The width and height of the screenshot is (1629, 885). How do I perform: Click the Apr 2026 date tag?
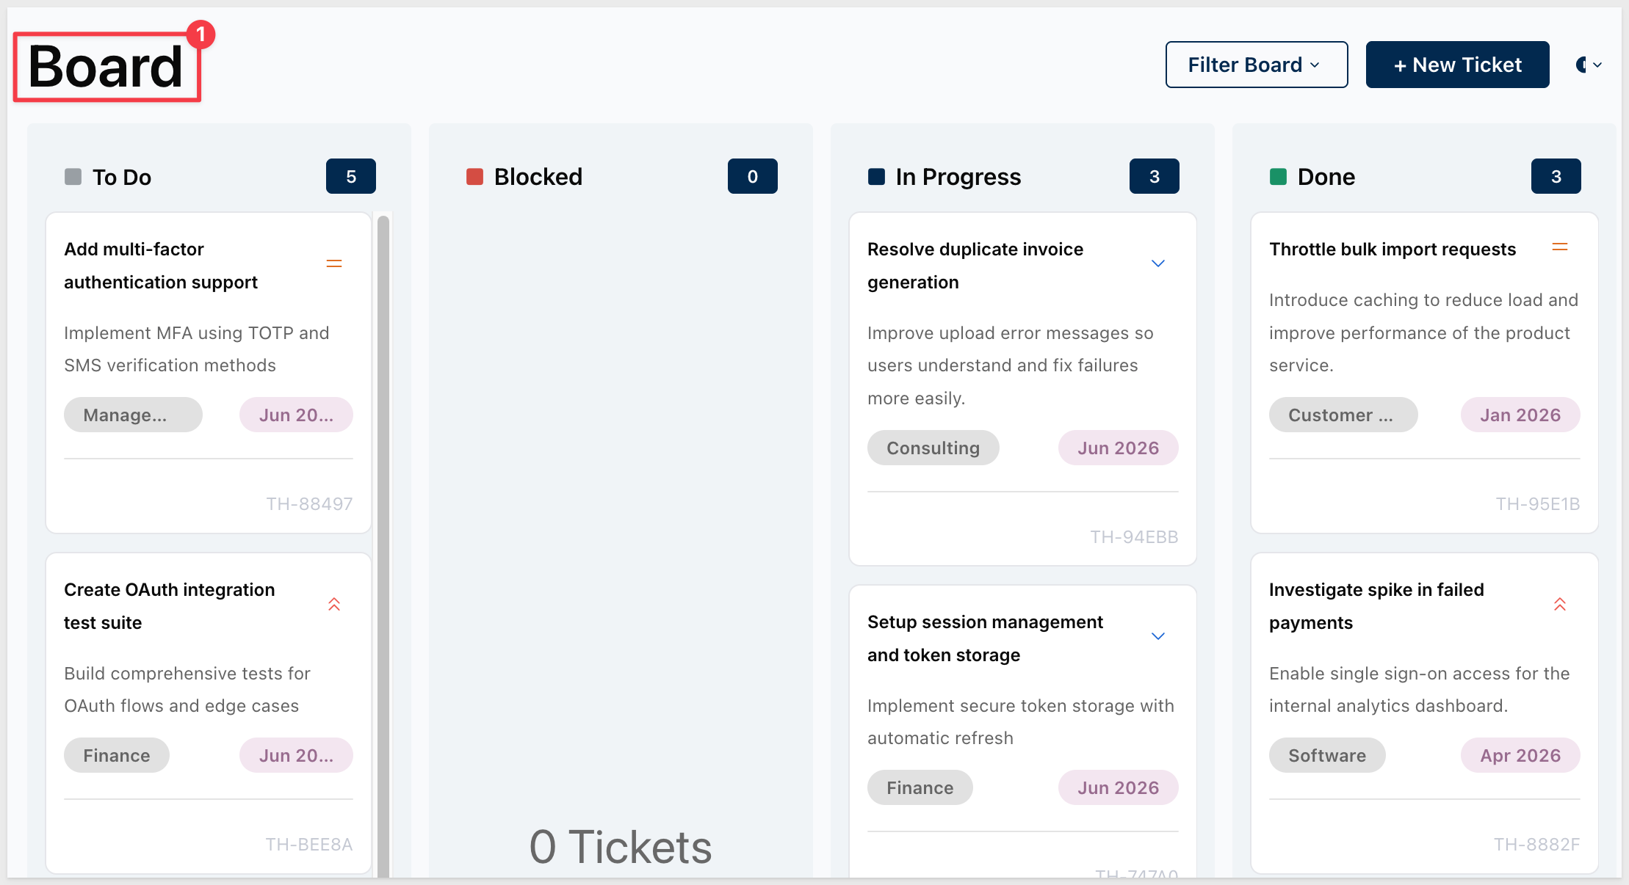1520,755
